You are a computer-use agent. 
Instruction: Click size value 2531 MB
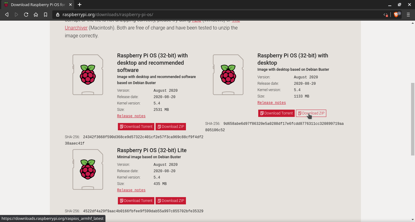pos(161,110)
